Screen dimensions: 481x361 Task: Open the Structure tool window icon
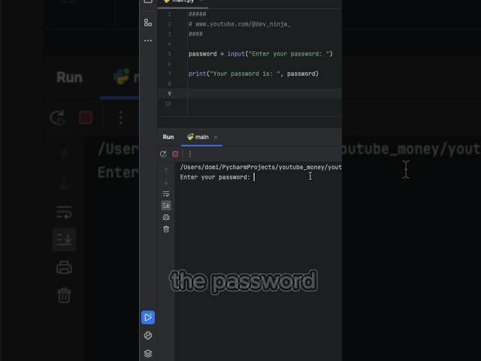pyautogui.click(x=148, y=23)
